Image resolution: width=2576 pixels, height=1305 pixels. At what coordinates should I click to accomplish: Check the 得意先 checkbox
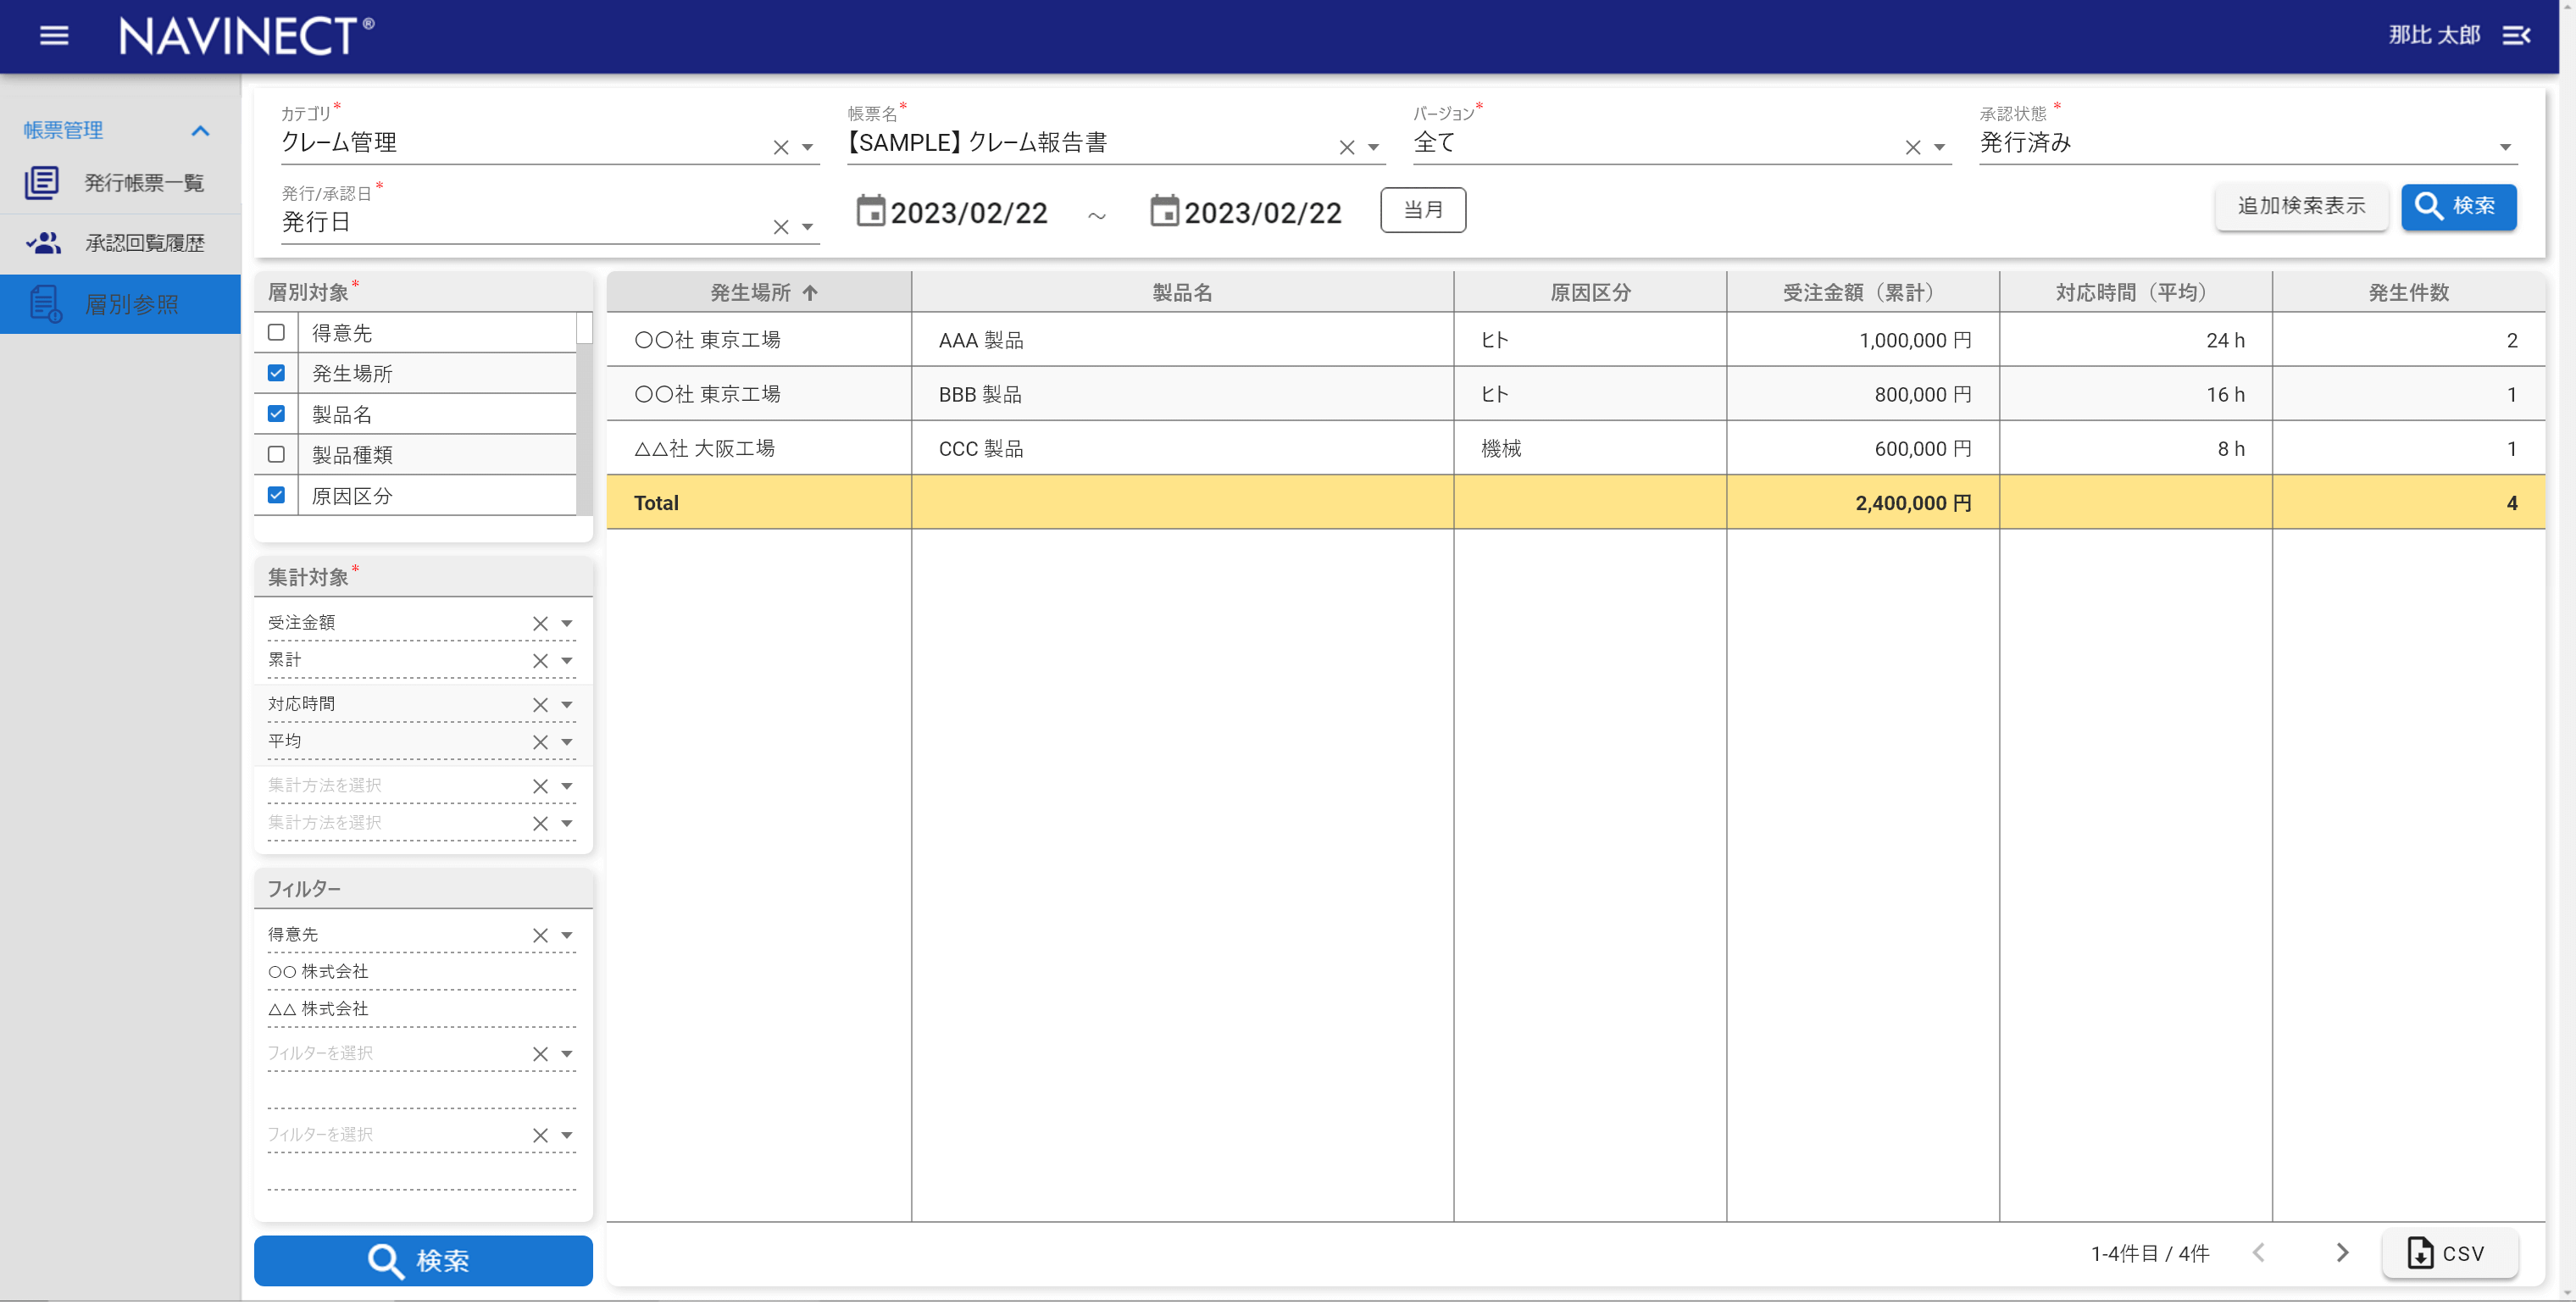[x=276, y=332]
